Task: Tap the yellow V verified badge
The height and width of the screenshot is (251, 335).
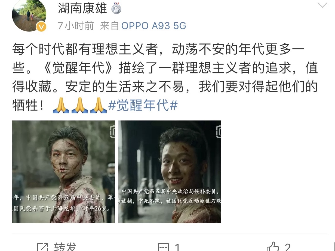Action: (x=41, y=27)
